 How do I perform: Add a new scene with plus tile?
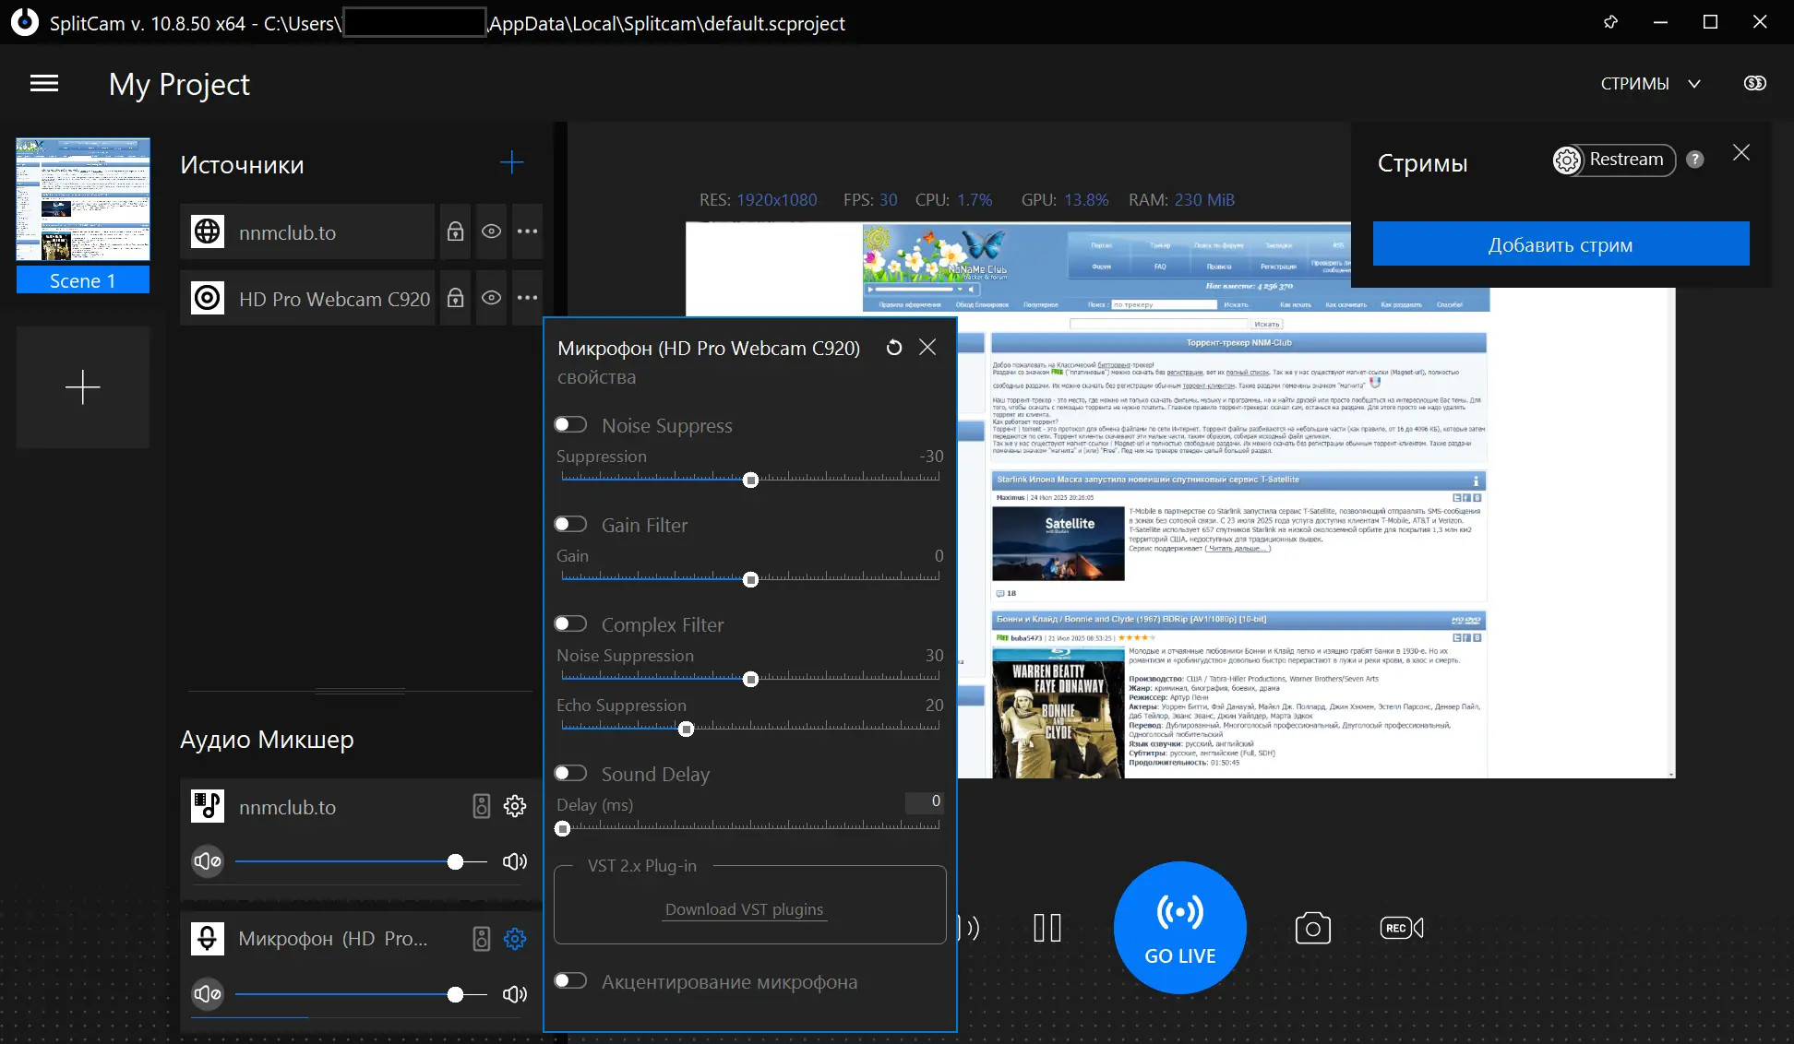pos(82,387)
